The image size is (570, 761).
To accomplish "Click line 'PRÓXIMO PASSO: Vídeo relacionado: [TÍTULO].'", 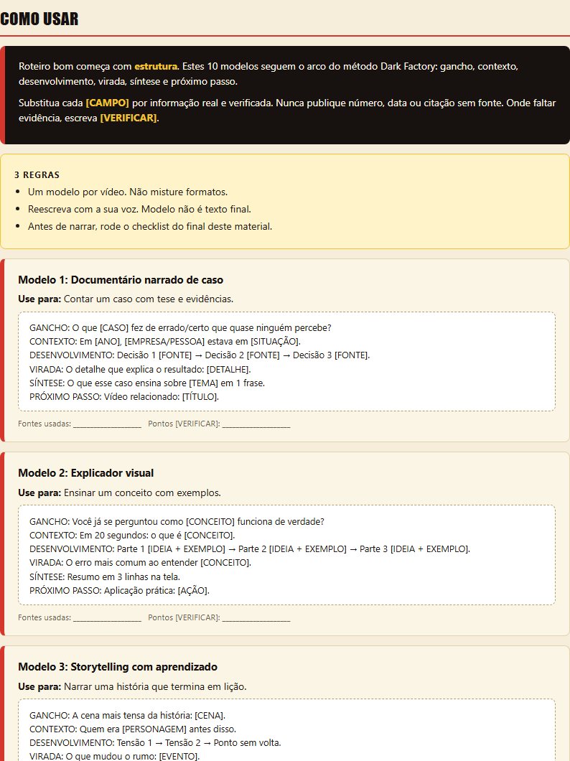I will tap(124, 396).
